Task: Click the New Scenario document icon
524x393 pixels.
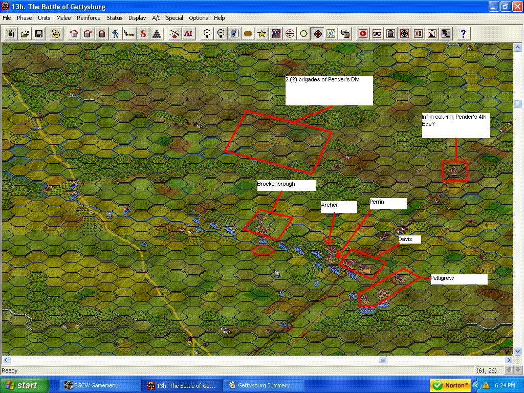Action: 10,33
